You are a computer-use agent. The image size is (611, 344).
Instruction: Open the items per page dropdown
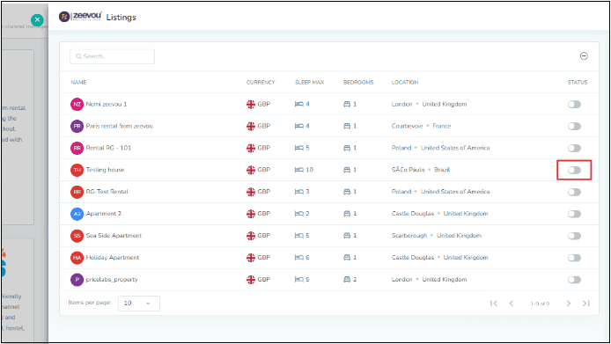pos(139,304)
